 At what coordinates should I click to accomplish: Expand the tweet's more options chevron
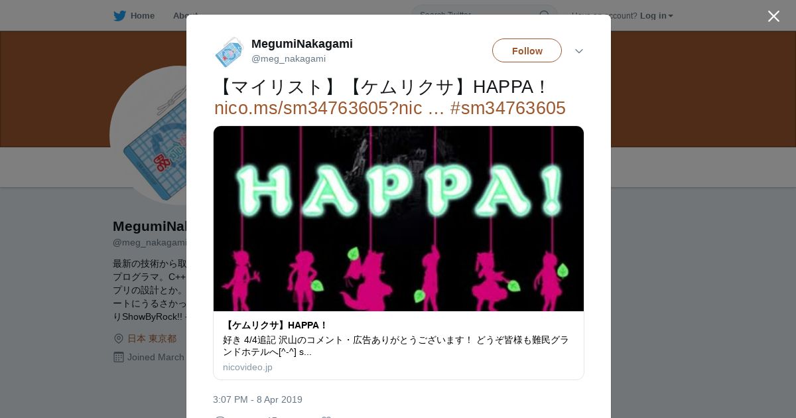point(579,51)
